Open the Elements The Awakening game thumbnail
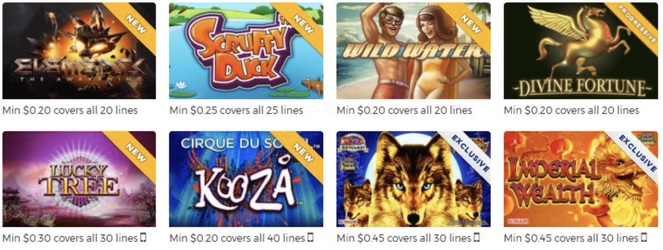The image size is (663, 250). [79, 51]
